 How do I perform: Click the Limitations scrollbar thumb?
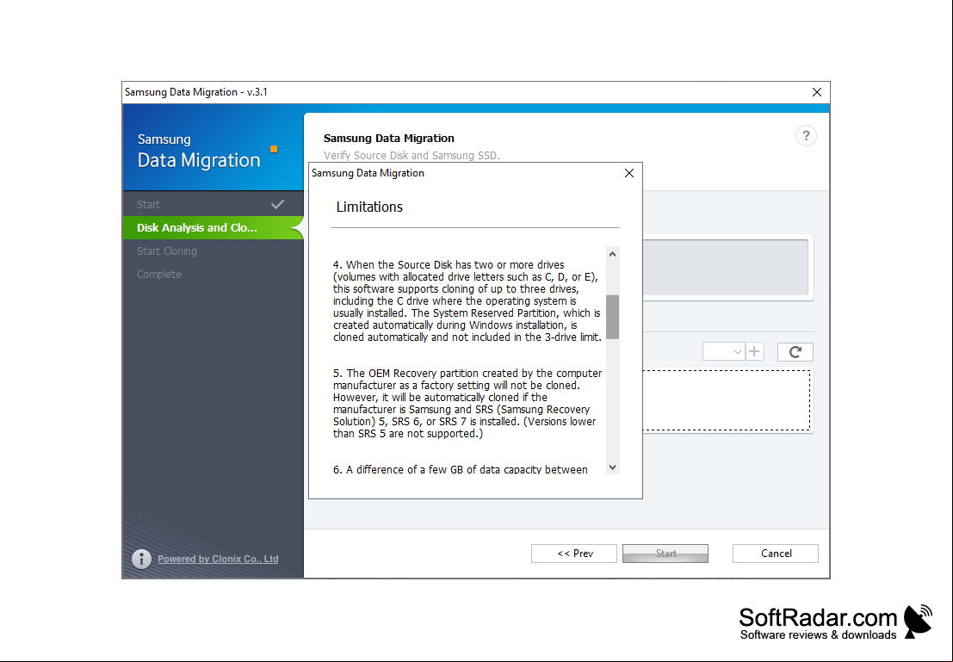tap(613, 317)
